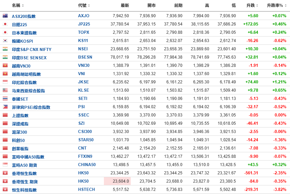The width and height of the screenshot is (290, 194).
Task: Click the JP225 ticker symbol
Action: pos(84,24)
